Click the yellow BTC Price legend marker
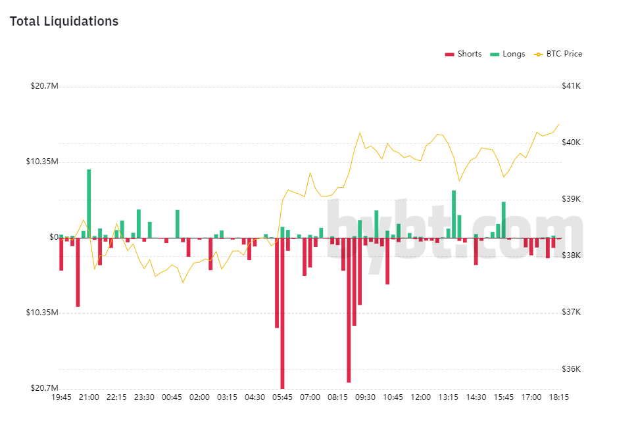 coord(539,55)
